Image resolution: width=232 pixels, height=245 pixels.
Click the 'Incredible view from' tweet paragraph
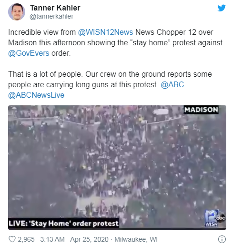(115, 43)
